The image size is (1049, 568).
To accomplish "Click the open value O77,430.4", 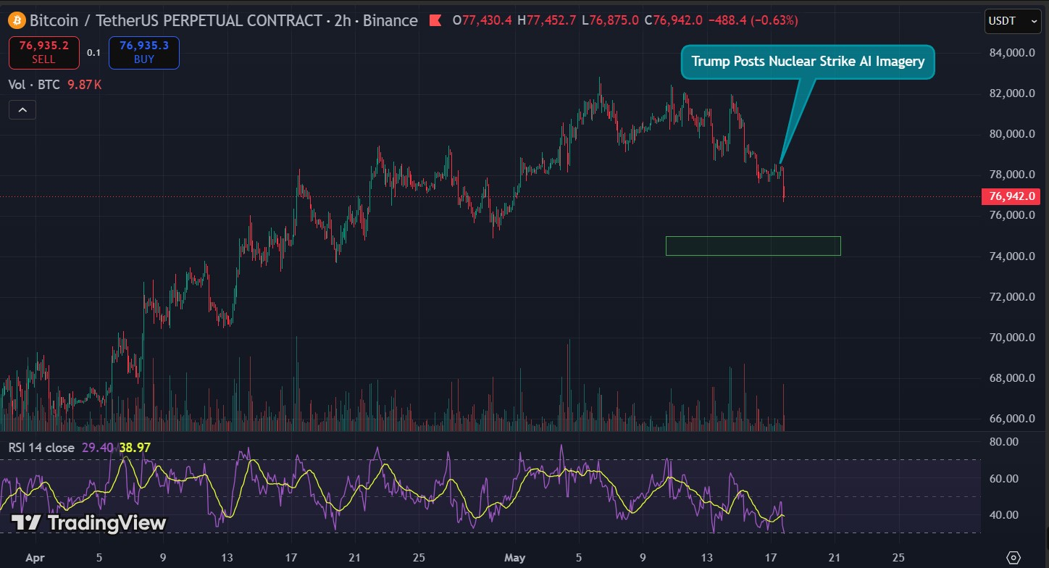I will [482, 20].
